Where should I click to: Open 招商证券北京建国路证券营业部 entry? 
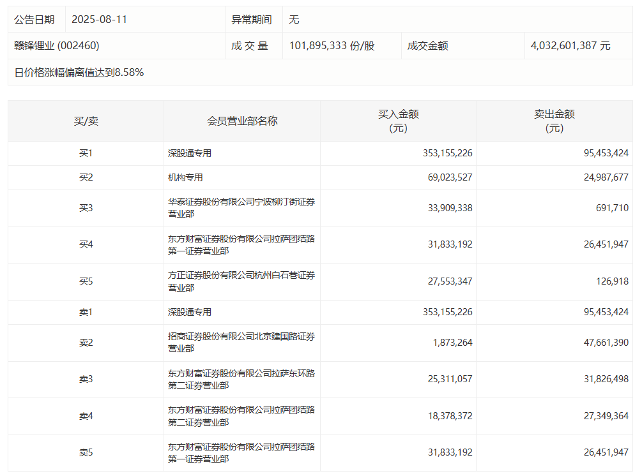click(241, 343)
